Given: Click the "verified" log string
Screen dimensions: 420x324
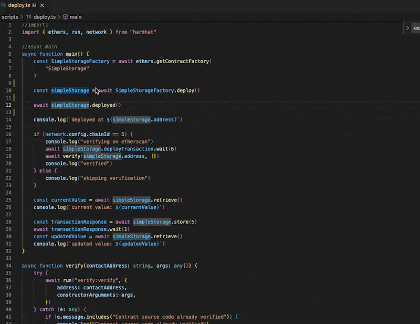Looking at the screenshot, I should tap(95, 164).
